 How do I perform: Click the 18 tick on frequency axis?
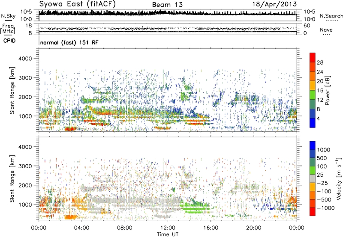pyautogui.click(x=29, y=26)
